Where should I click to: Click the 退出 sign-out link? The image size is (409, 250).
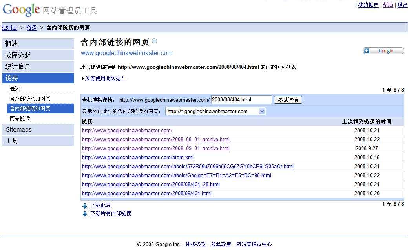coord(402,5)
